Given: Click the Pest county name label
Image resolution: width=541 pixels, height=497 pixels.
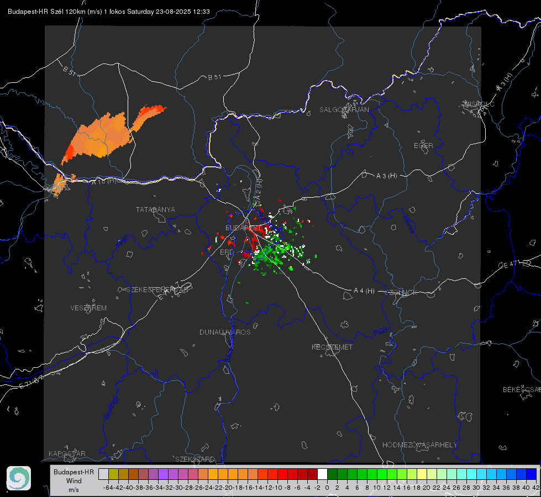Looking at the screenshot, I should [380, 332].
